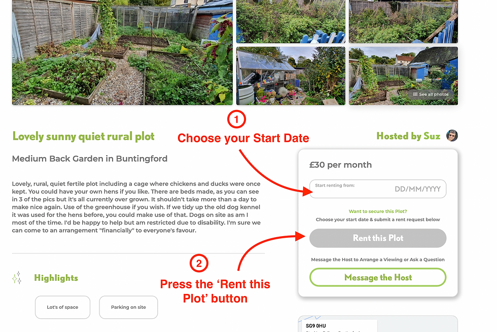Select the Lot's of space highlight chip
This screenshot has height=332, width=497.
(x=62, y=307)
